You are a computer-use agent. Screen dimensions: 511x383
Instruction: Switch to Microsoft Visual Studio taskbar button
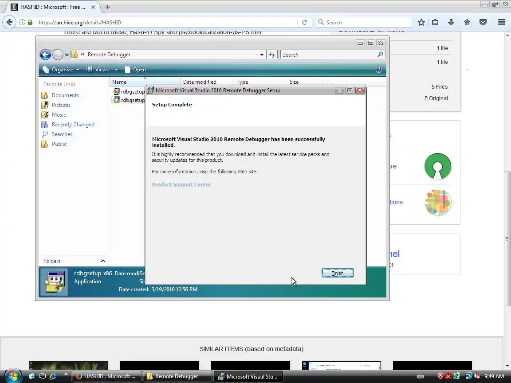(x=248, y=376)
